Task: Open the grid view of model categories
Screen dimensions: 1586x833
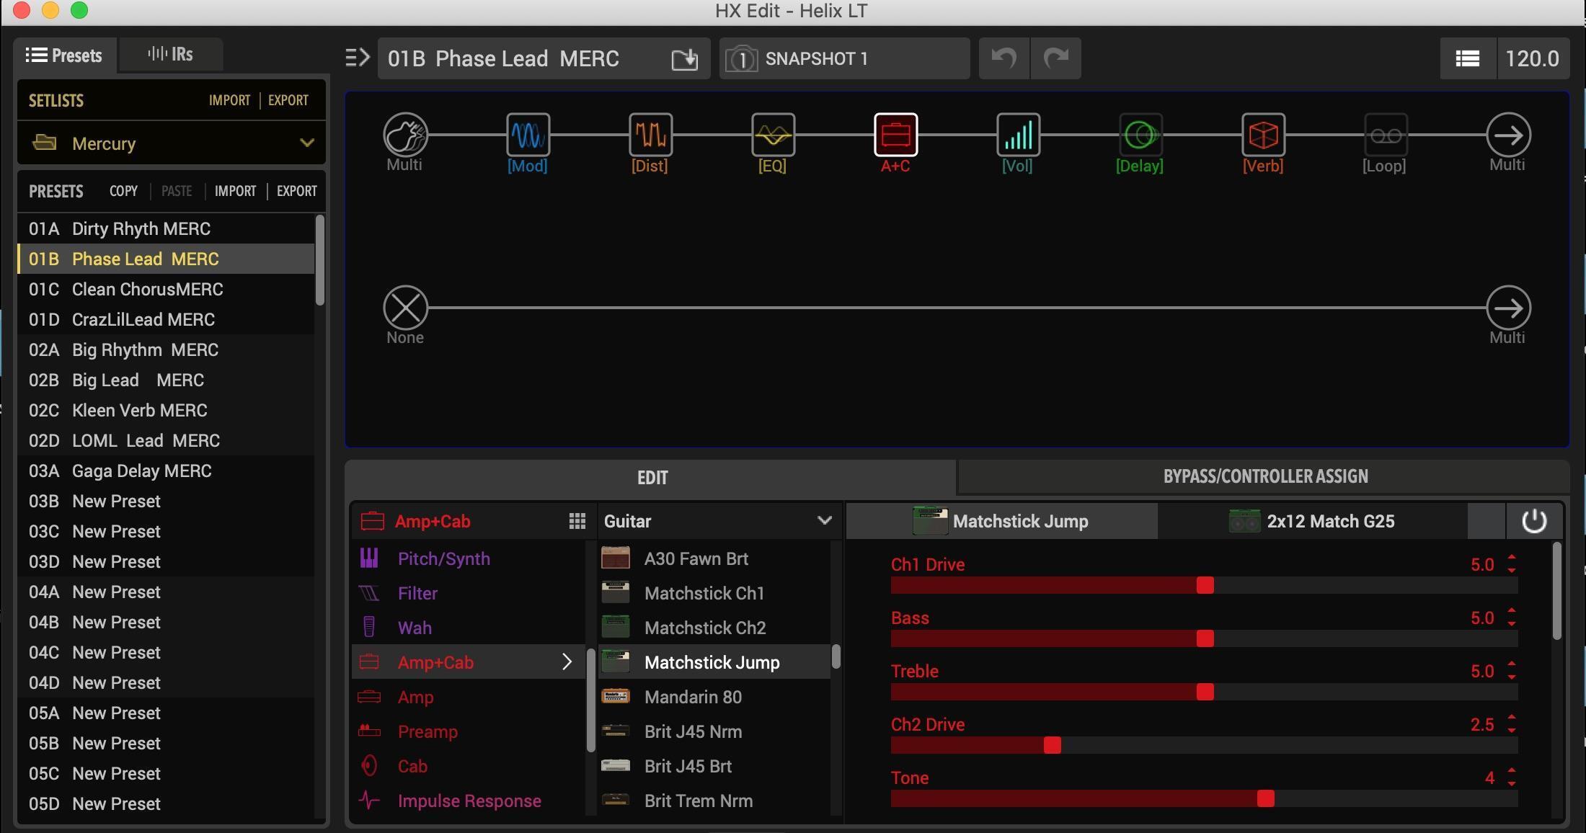Action: (577, 521)
